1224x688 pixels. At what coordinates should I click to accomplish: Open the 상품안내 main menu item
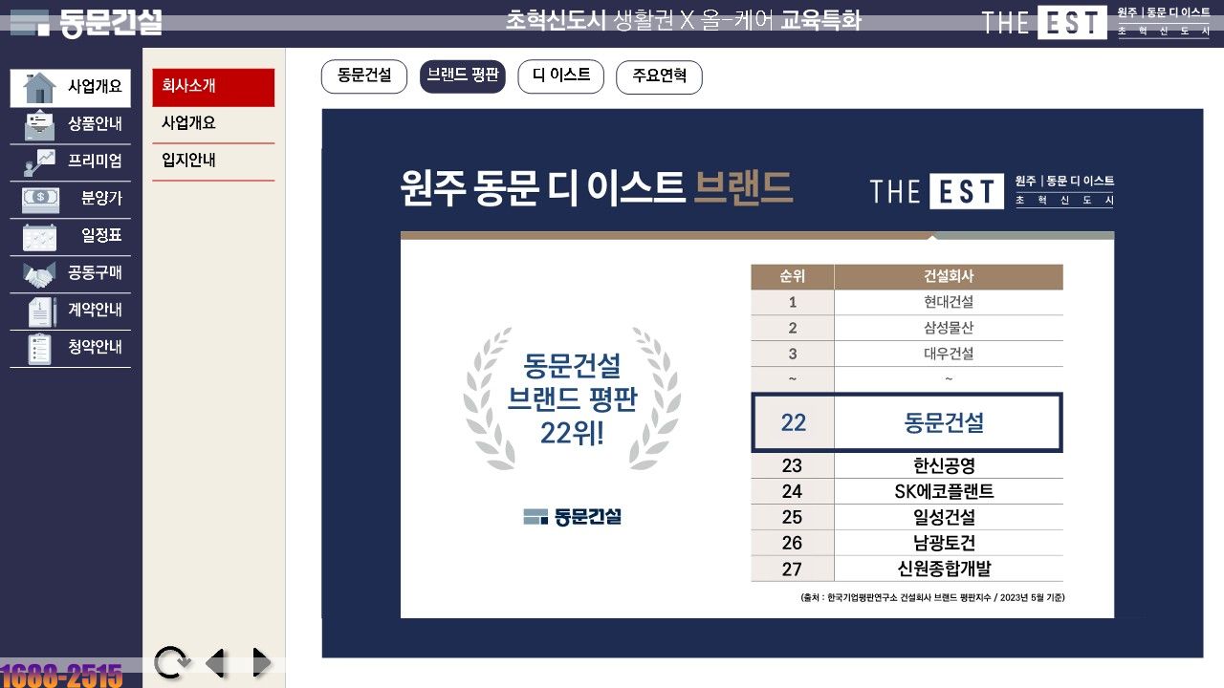71,125
